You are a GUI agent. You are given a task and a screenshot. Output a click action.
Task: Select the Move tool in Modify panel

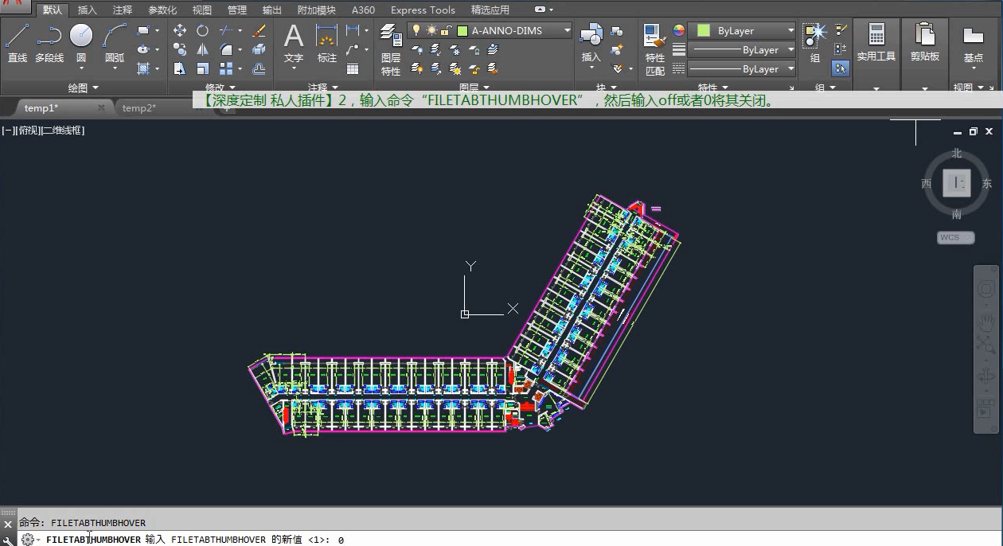pos(180,30)
